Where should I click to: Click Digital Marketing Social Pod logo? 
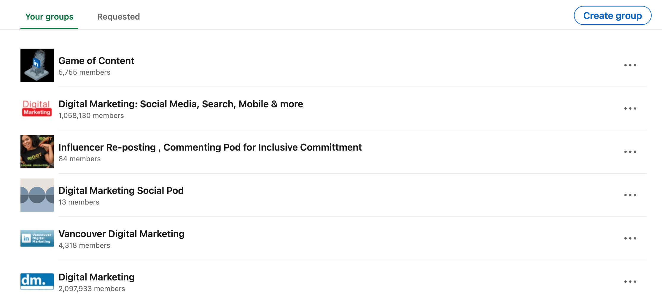(37, 195)
